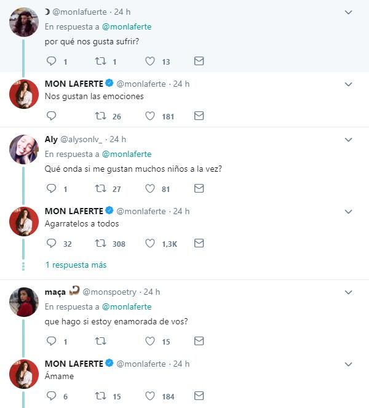Open MON LAFERTE profile name on "Ámame"
The image size is (369, 408).
(74, 364)
